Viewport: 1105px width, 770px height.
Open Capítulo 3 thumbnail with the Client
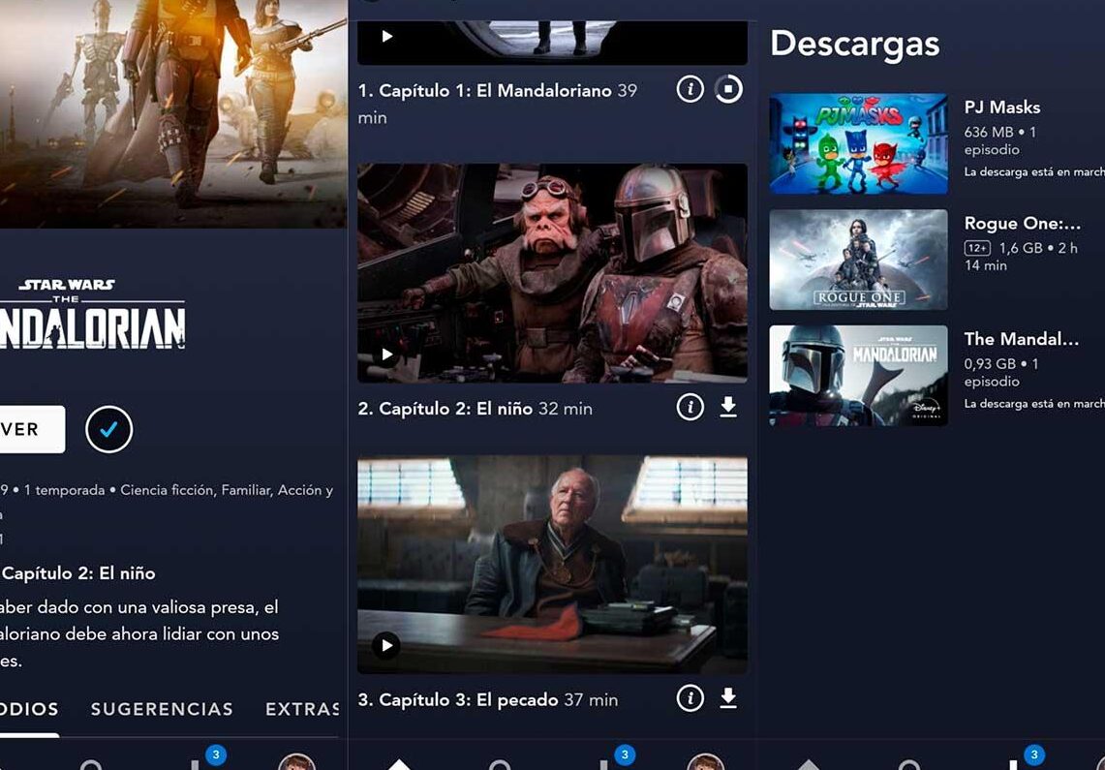point(552,565)
